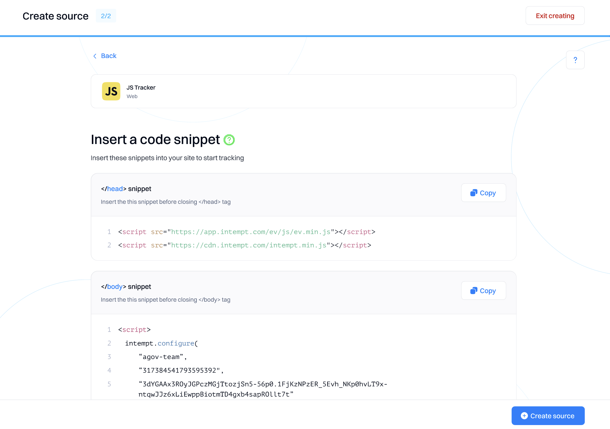Screen dimensions: 610x429
Task: Click the yellow JS Tracker logo icon
Action: [111, 91]
